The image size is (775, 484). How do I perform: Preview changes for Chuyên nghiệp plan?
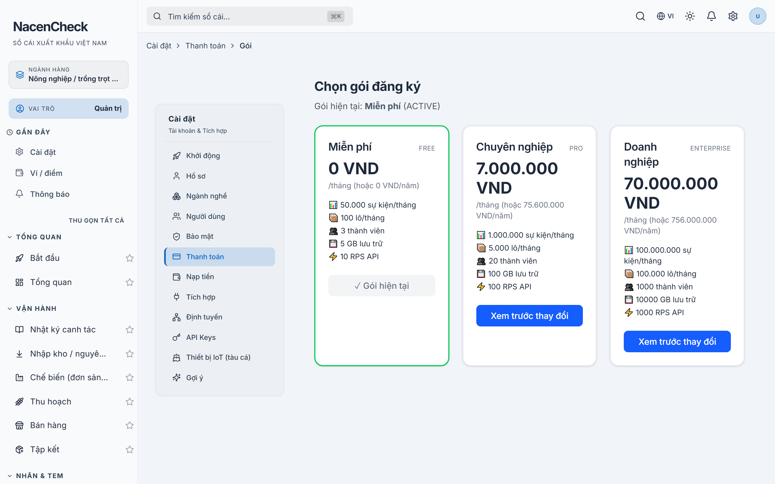click(529, 316)
